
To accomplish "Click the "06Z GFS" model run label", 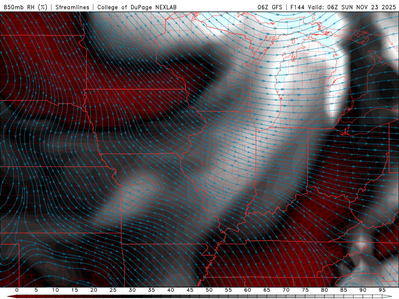I will (x=270, y=7).
